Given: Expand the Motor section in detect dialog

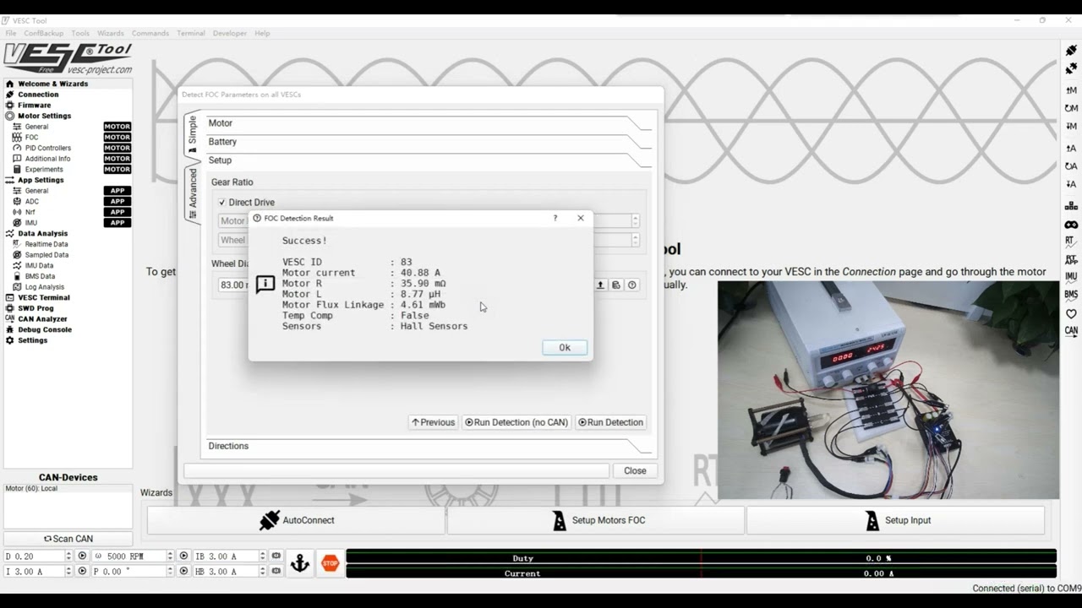Looking at the screenshot, I should (429, 123).
